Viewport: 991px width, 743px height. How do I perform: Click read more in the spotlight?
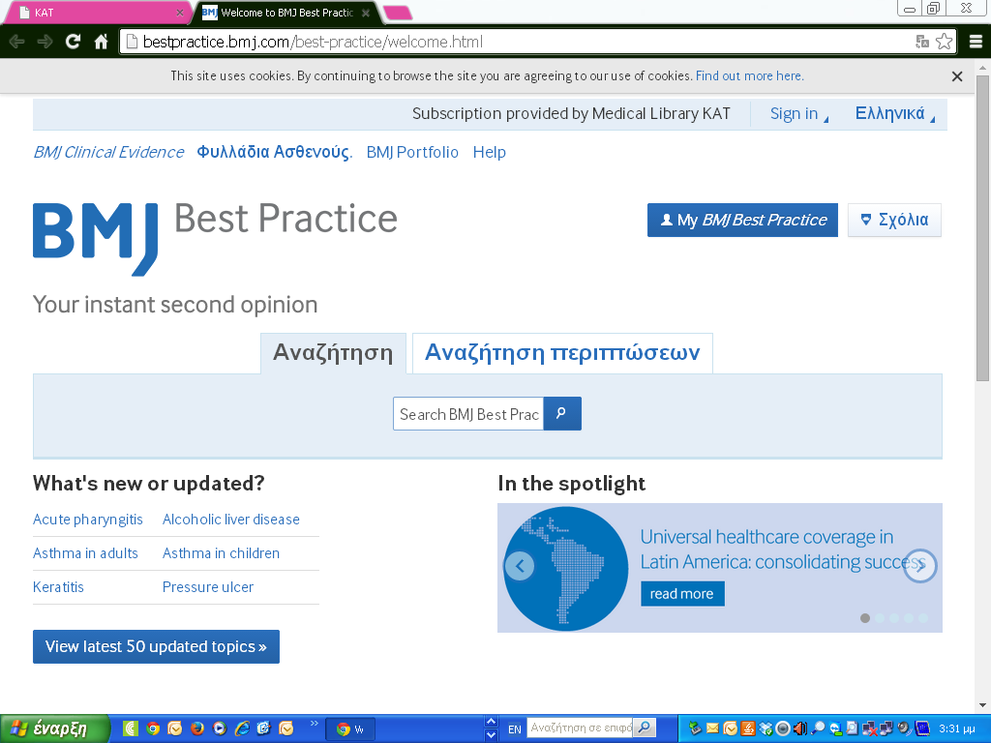coord(682,594)
